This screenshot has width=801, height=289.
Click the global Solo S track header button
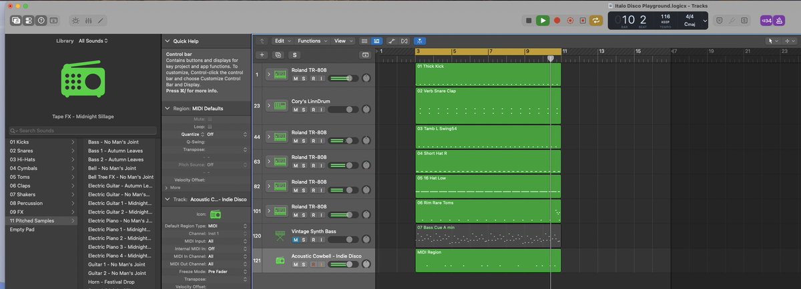[294, 55]
